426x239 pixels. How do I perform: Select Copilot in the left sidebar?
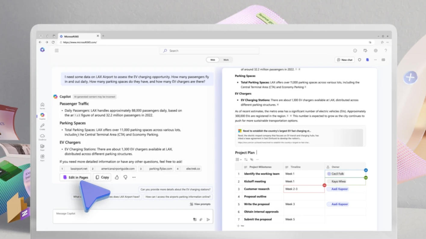coord(42,116)
